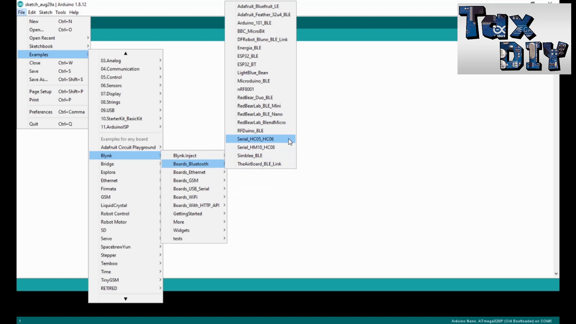
Task: Open Serial_HC05_HC06 example
Action: [260, 139]
